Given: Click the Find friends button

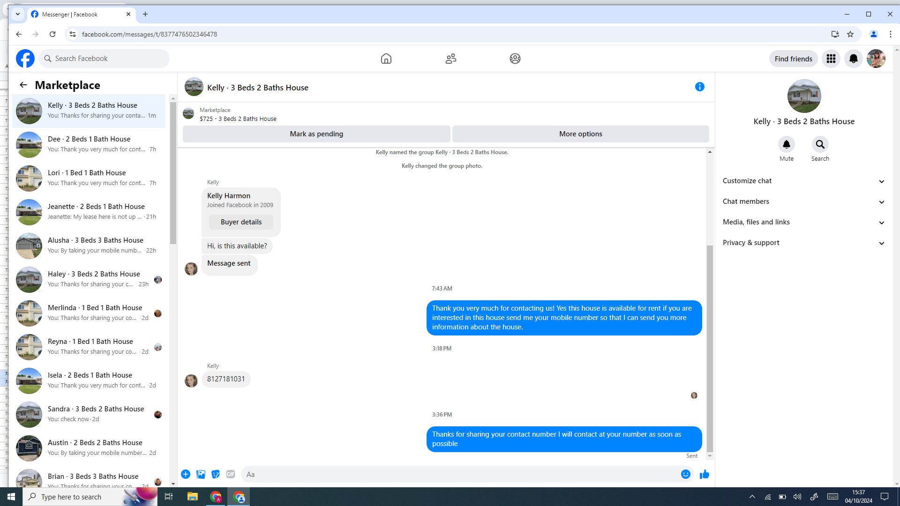Looking at the screenshot, I should [x=793, y=59].
